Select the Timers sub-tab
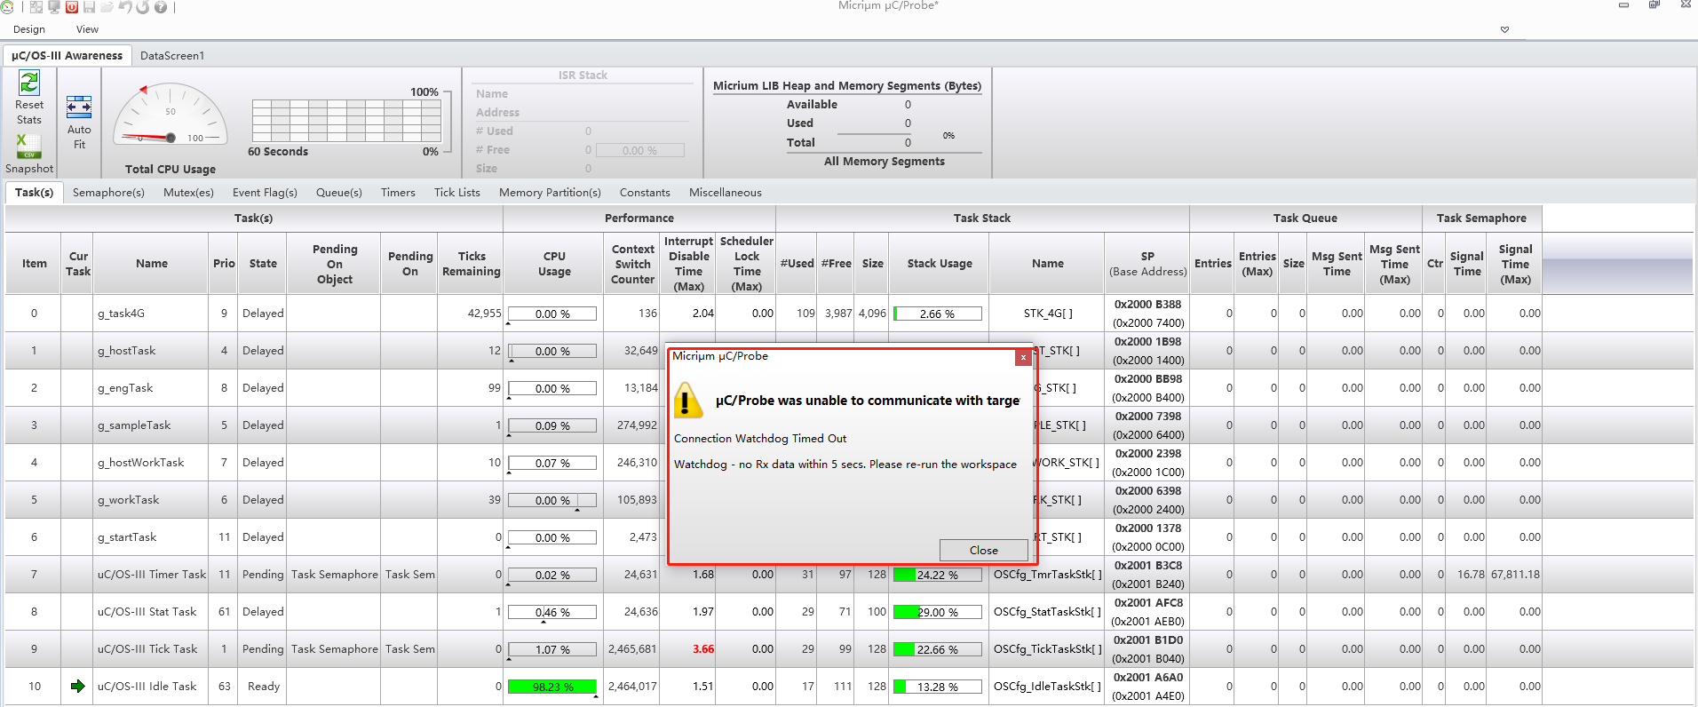1698x707 pixels. click(398, 192)
